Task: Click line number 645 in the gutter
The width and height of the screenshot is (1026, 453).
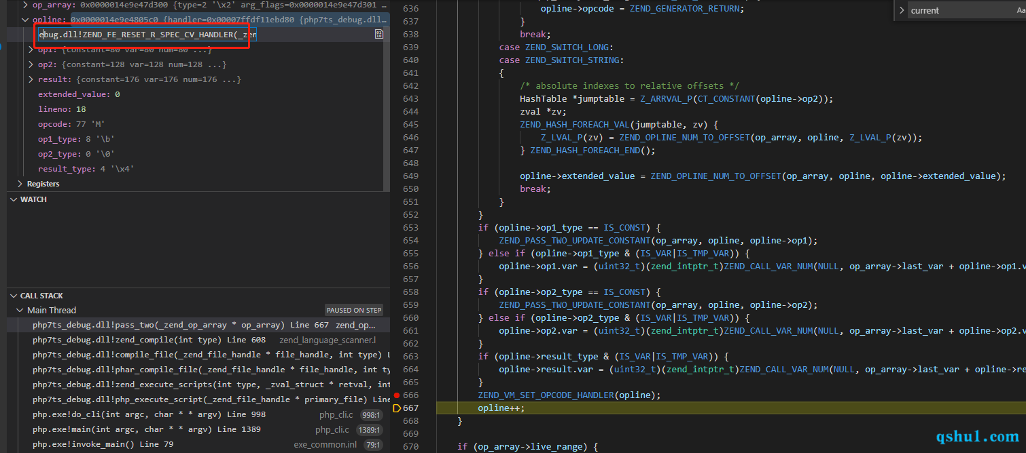Action: [410, 124]
